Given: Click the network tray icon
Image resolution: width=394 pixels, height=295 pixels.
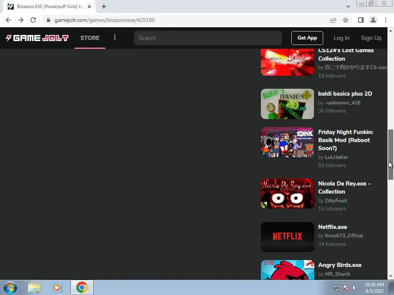Looking at the screenshot, I should (336, 288).
